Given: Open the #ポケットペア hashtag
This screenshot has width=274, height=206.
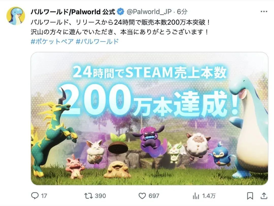Looking at the screenshot, I should point(52,41).
